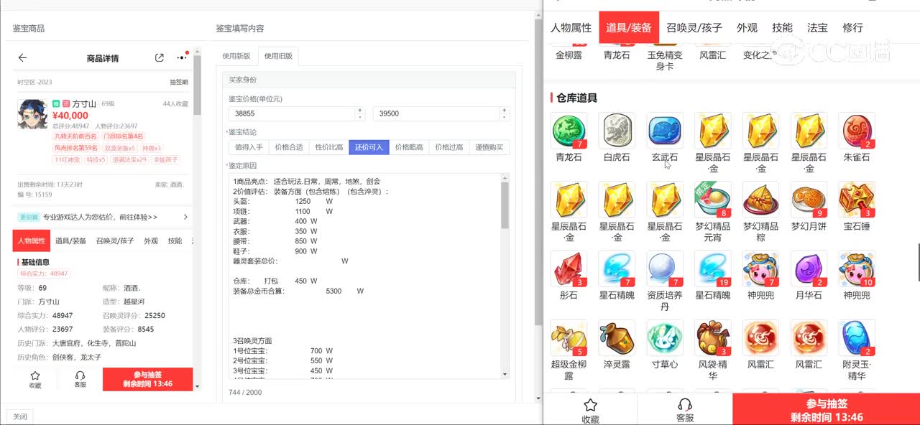Image resolution: width=920 pixels, height=425 pixels.
Task: Choose 价格略高 as 鉴宝结论
Action: click(x=409, y=147)
